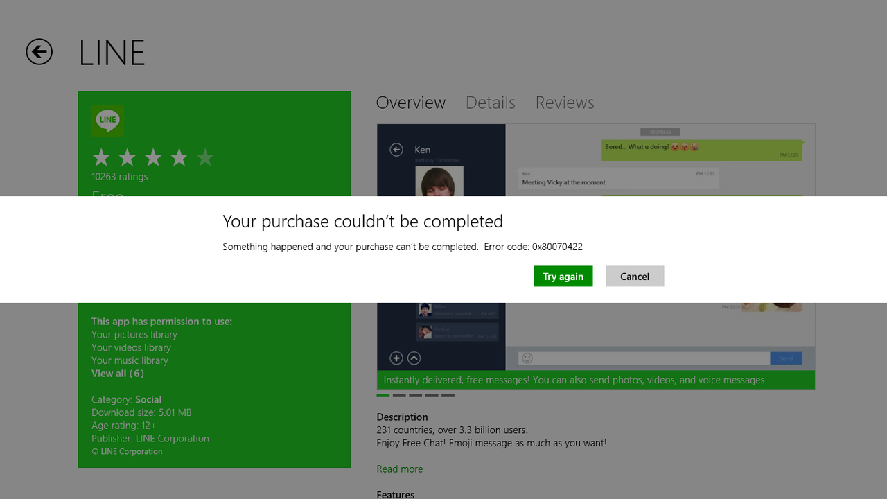Screen dimensions: 887x499
Task: Click the Send button in the screenshot
Action: click(786, 358)
